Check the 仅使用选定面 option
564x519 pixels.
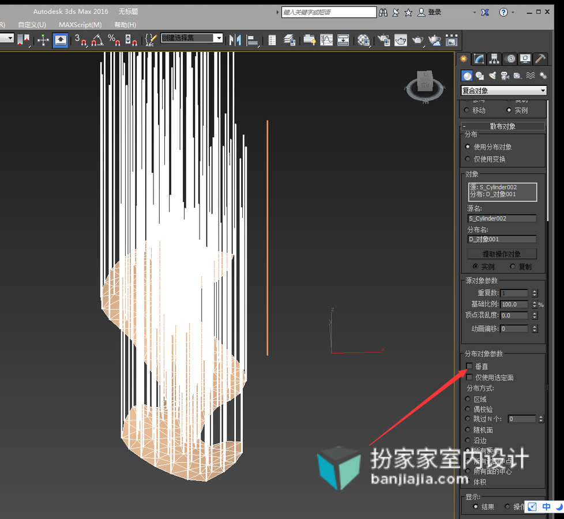[469, 377]
